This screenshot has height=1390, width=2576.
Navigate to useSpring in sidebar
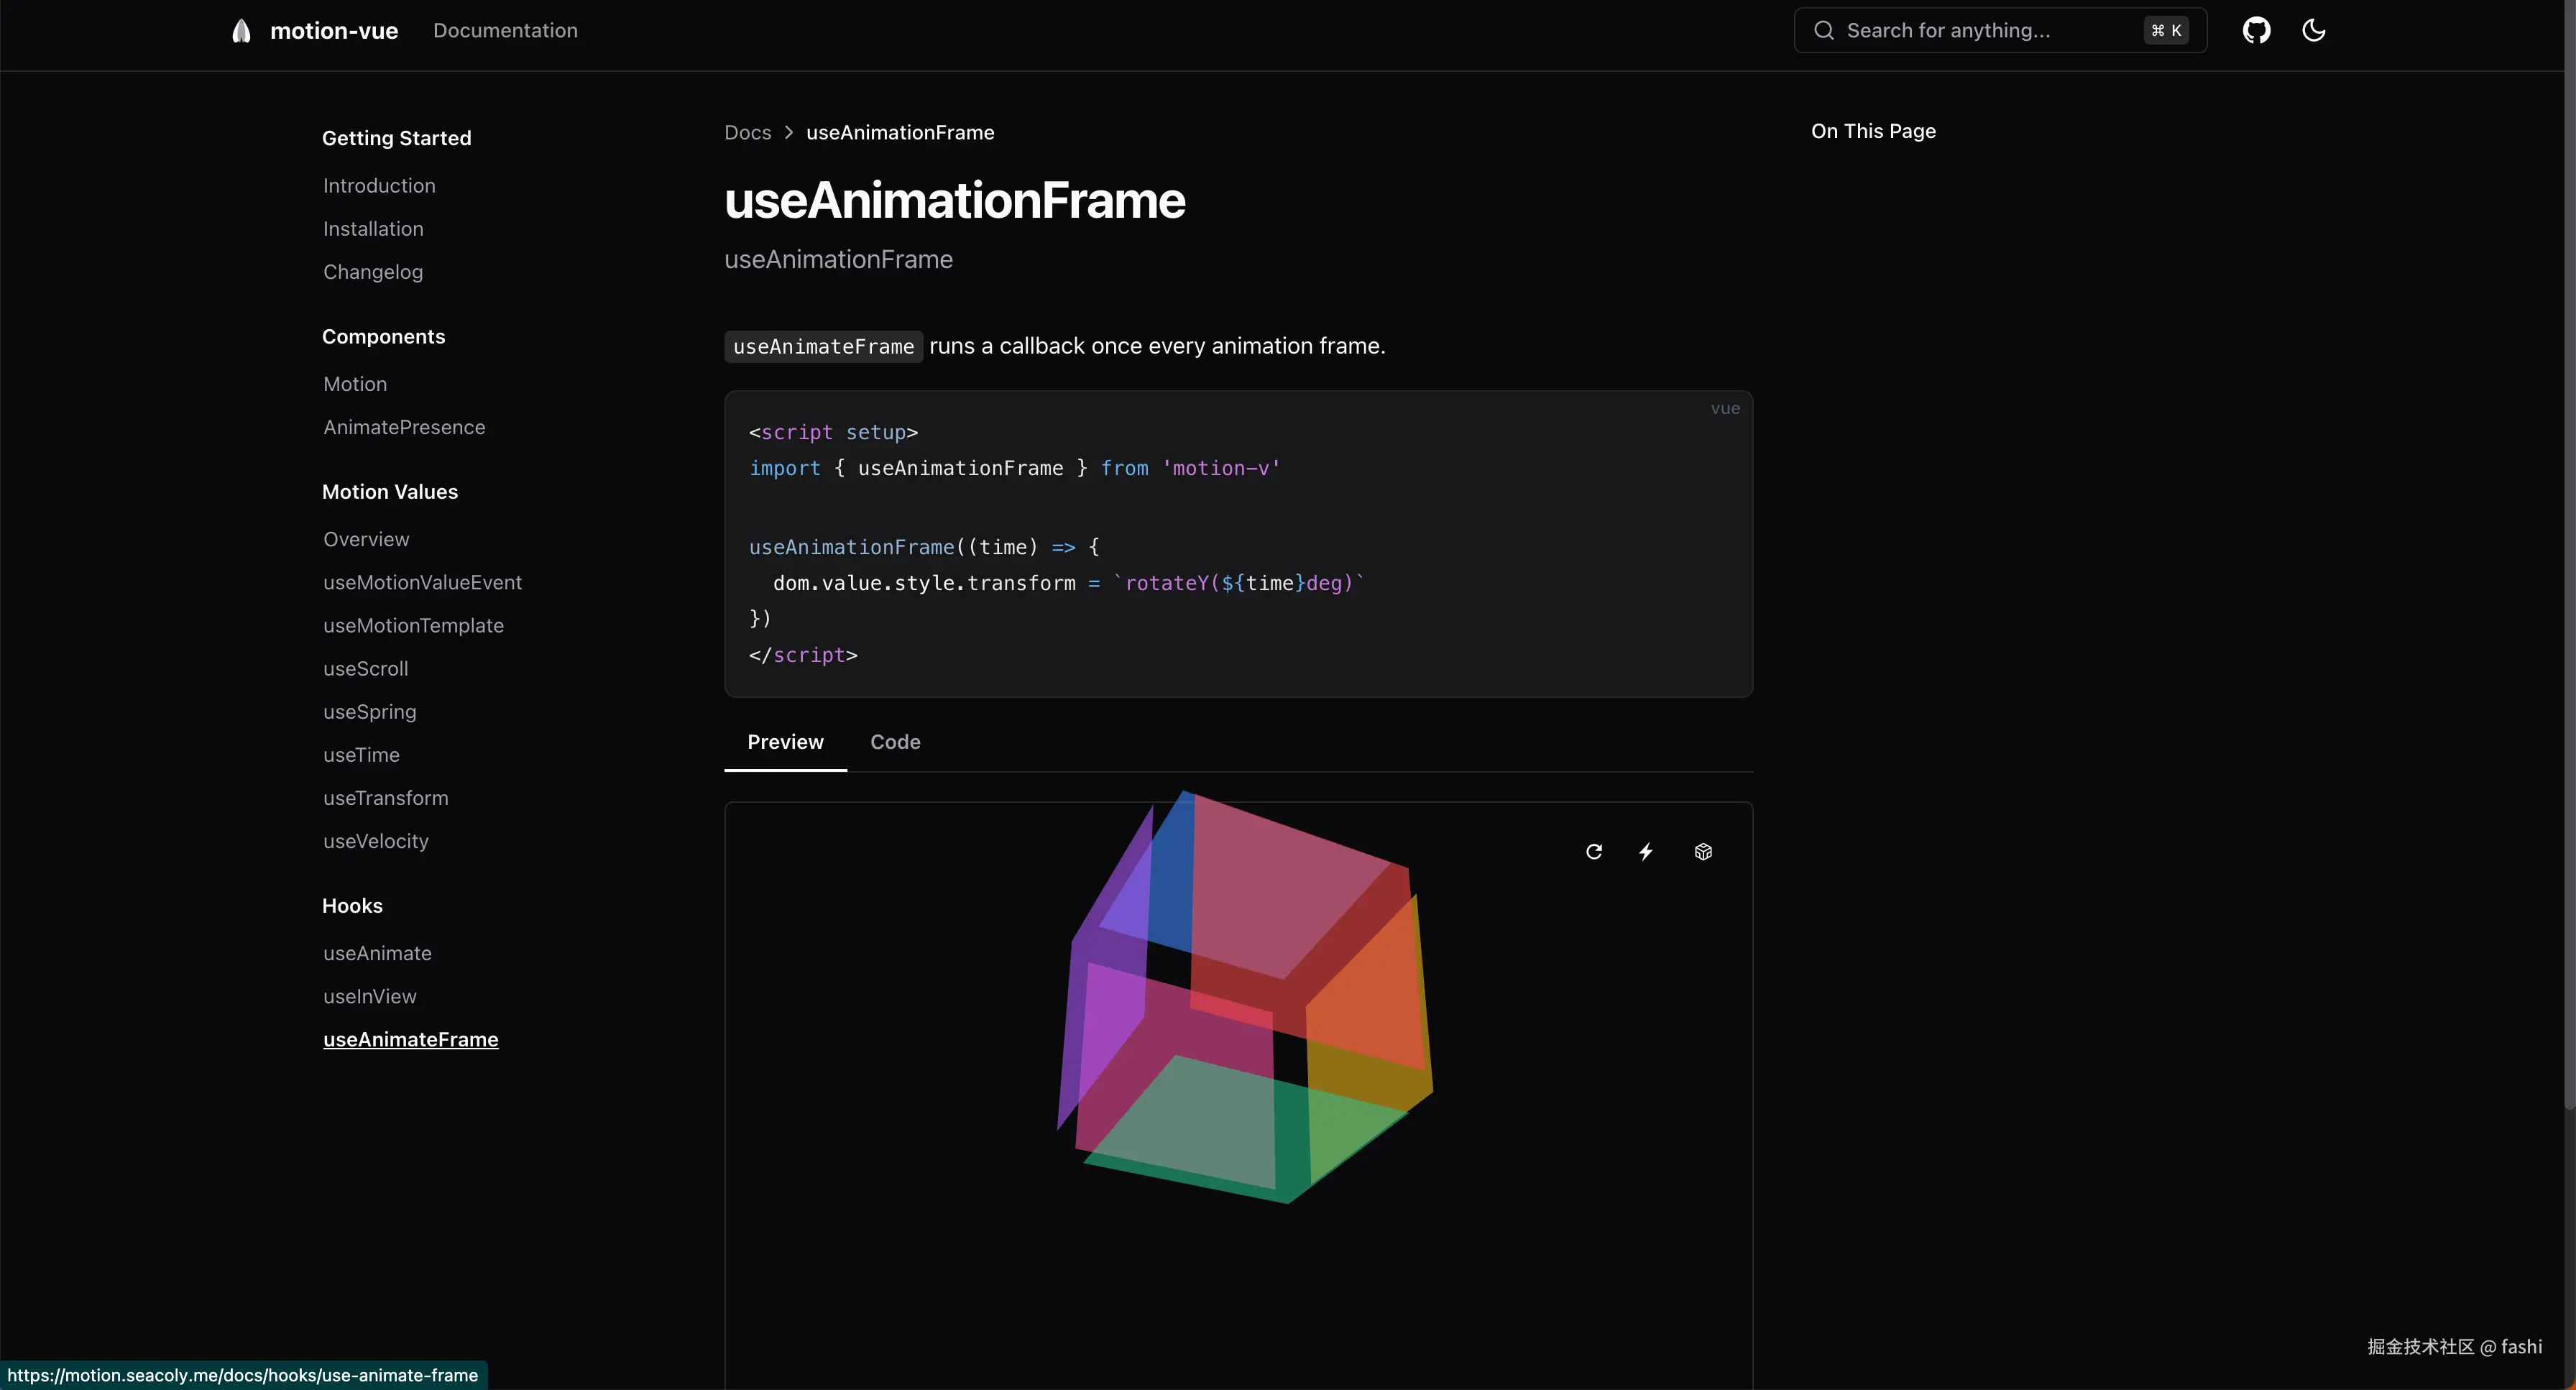pos(369,711)
